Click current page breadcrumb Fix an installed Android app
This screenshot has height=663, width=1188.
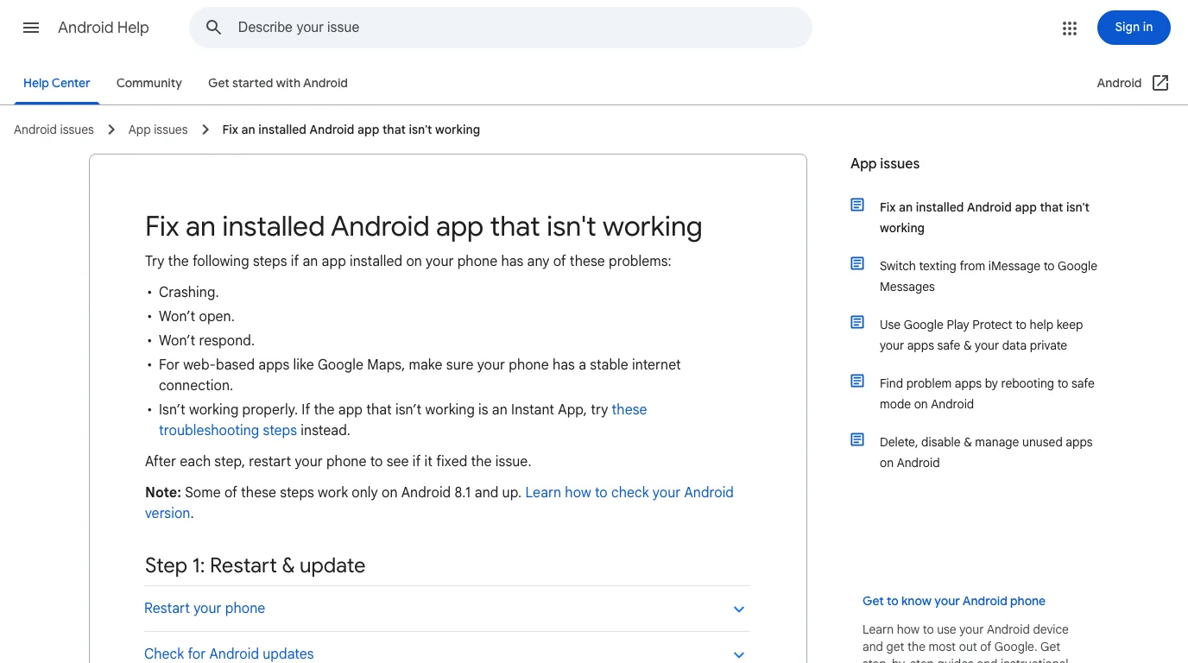click(x=351, y=129)
